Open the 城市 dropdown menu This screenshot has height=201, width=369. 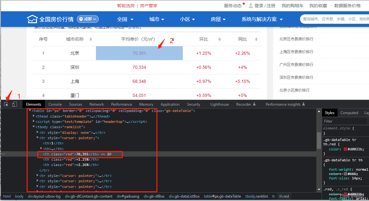(x=156, y=19)
